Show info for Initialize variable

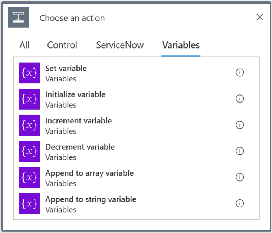click(240, 99)
